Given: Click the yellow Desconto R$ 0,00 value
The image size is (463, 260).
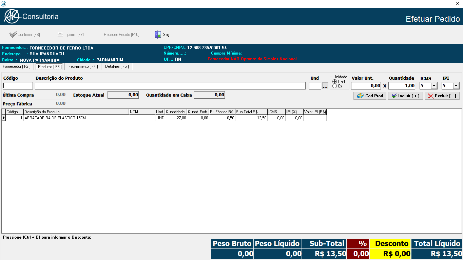Looking at the screenshot, I should click(x=390, y=254).
